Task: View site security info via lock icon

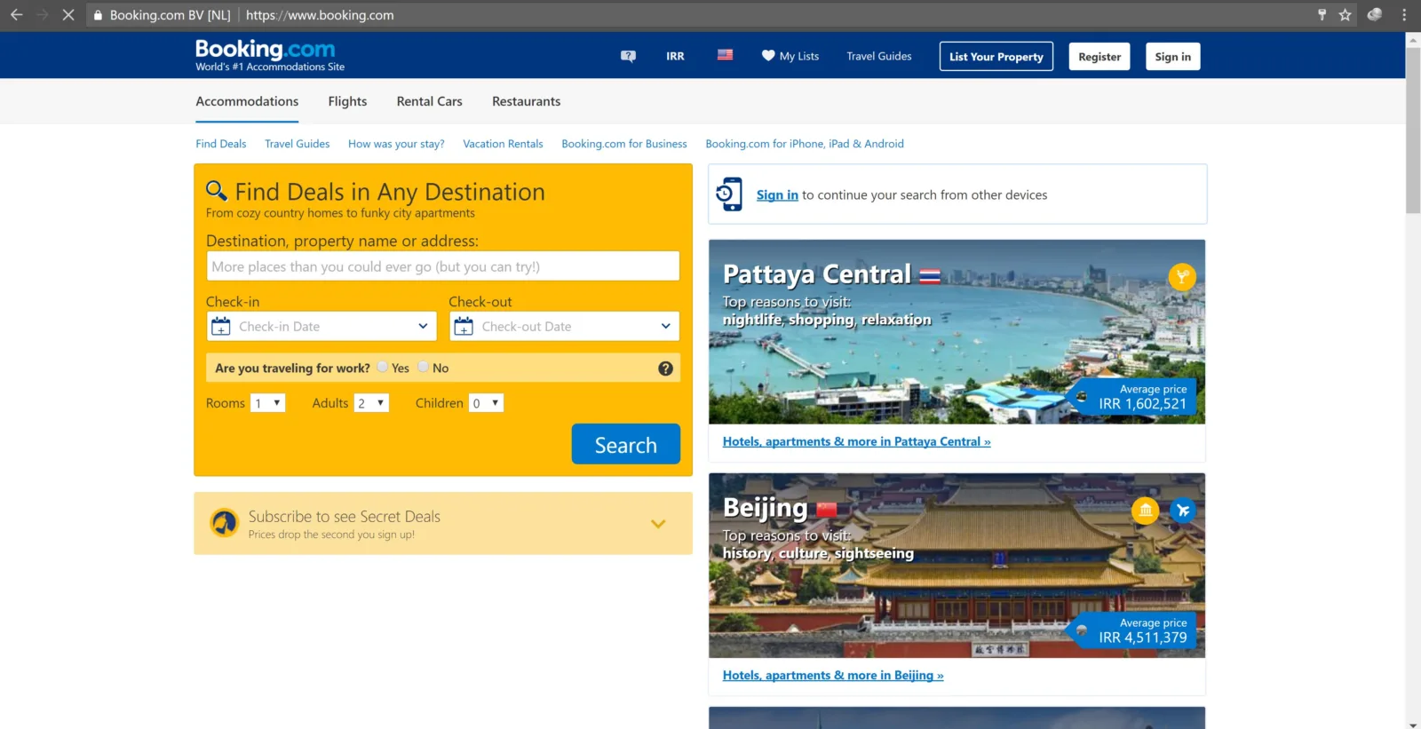Action: (98, 15)
